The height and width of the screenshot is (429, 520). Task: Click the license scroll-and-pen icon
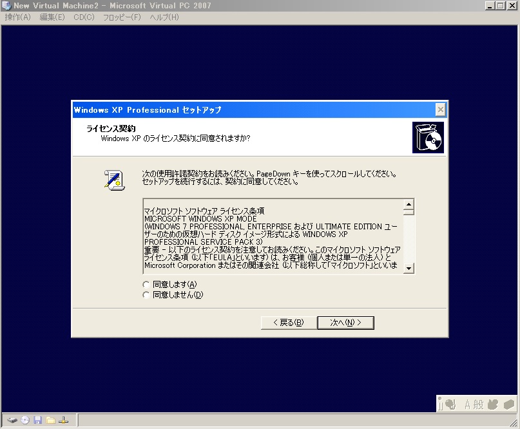click(x=115, y=180)
